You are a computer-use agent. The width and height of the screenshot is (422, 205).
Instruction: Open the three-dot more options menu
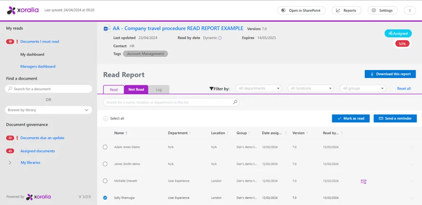point(409,10)
